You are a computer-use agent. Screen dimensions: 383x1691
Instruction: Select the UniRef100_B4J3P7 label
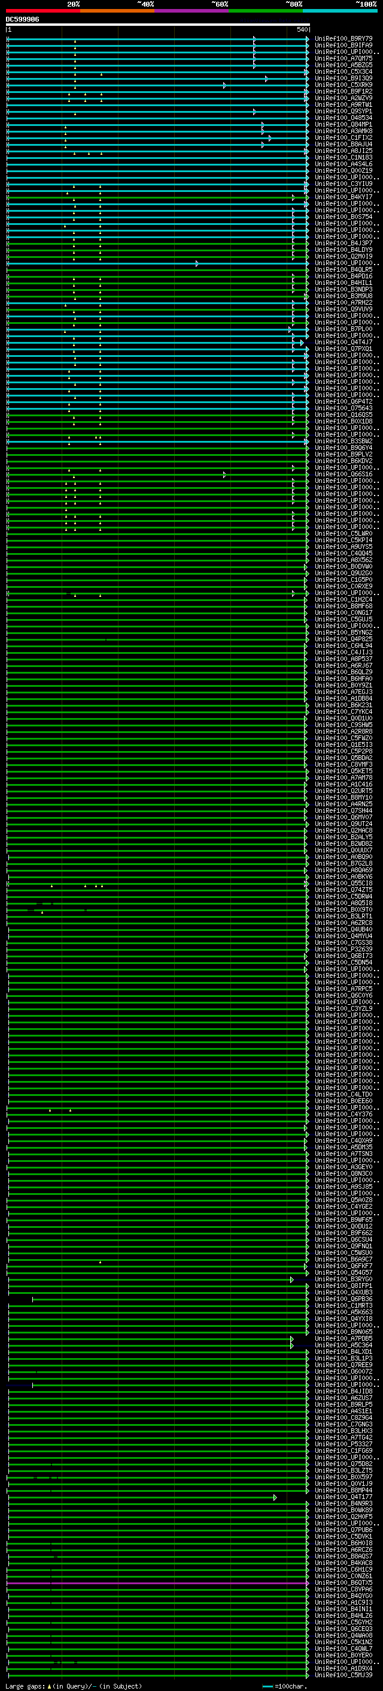(344, 244)
